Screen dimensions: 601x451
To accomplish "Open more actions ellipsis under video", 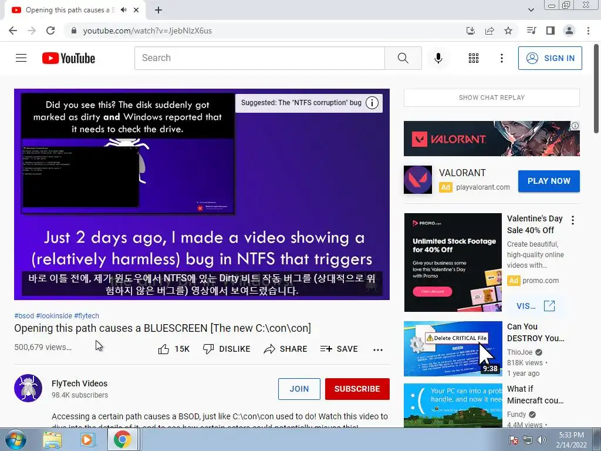I will [x=378, y=349].
